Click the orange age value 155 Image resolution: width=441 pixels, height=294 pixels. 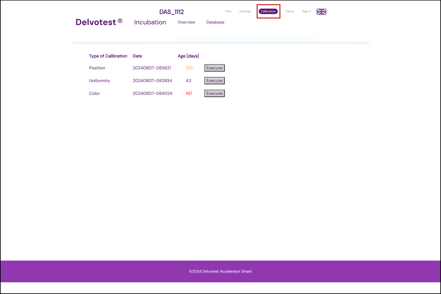tap(189, 68)
